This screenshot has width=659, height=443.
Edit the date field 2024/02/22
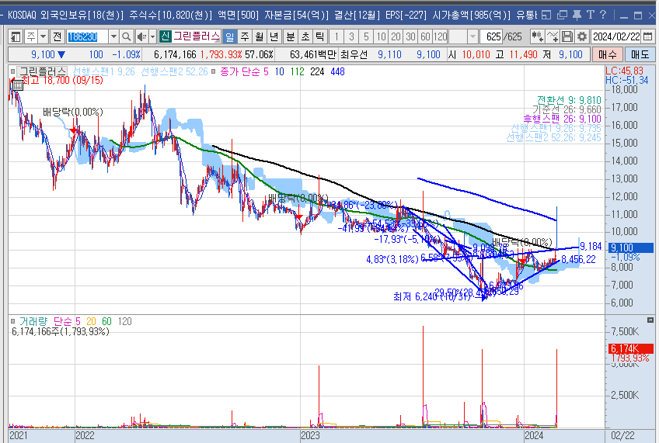point(616,37)
